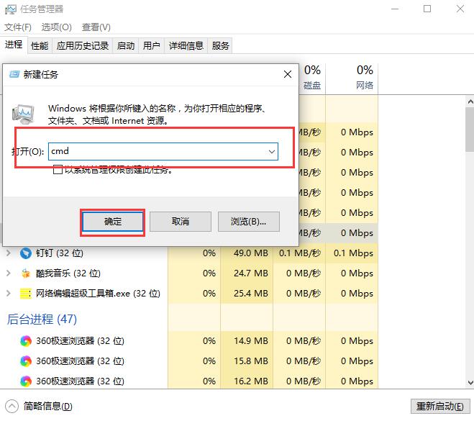This screenshot has height=421, width=474.
Task: Open the 文件(F) menu
Action: pyautogui.click(x=18, y=27)
